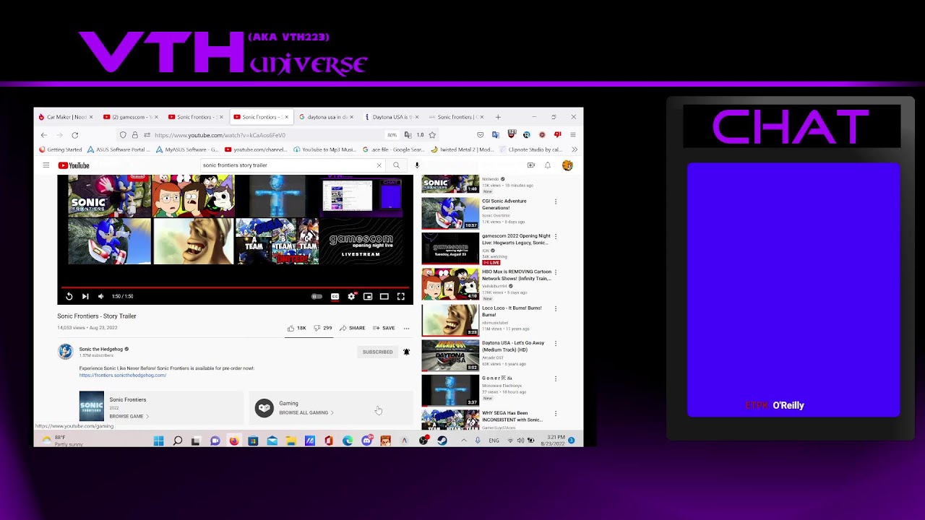Open more actions ellipsis under video
This screenshot has width=925, height=520.
point(406,329)
